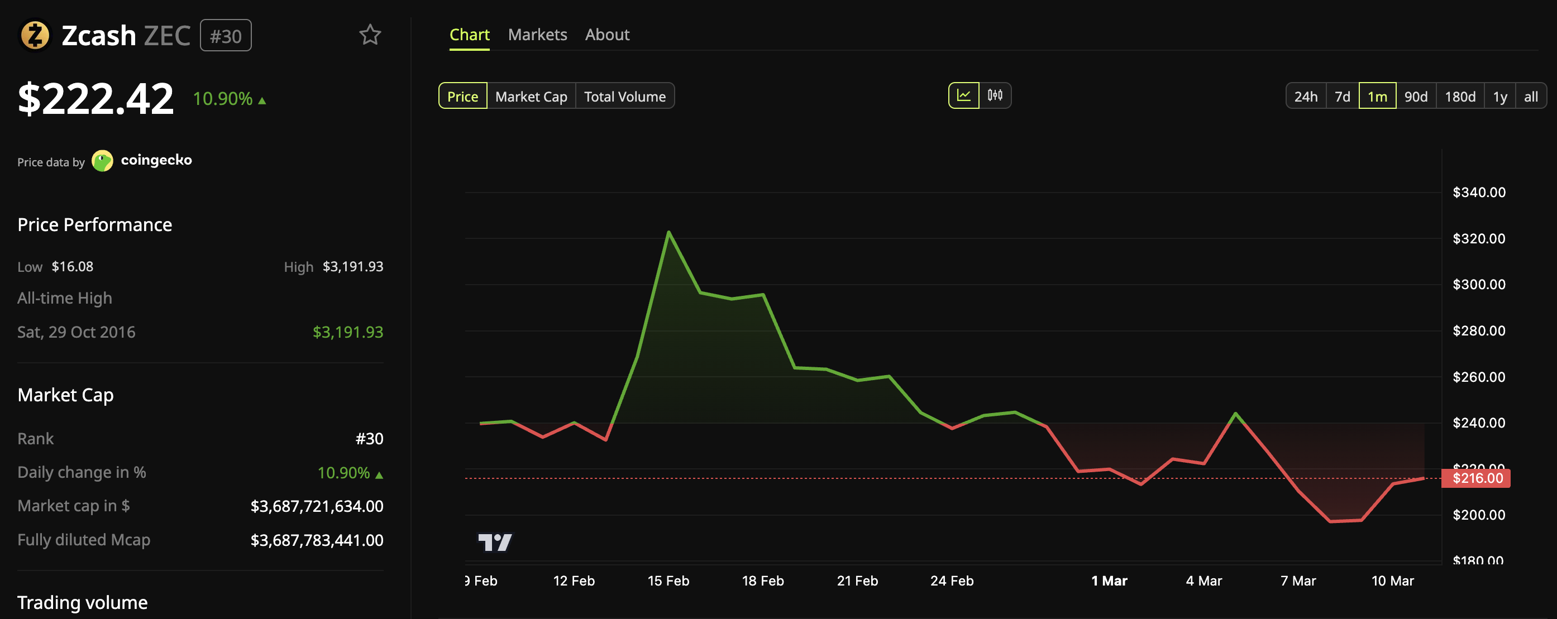Open the About tab
The height and width of the screenshot is (619, 1557).
click(607, 35)
